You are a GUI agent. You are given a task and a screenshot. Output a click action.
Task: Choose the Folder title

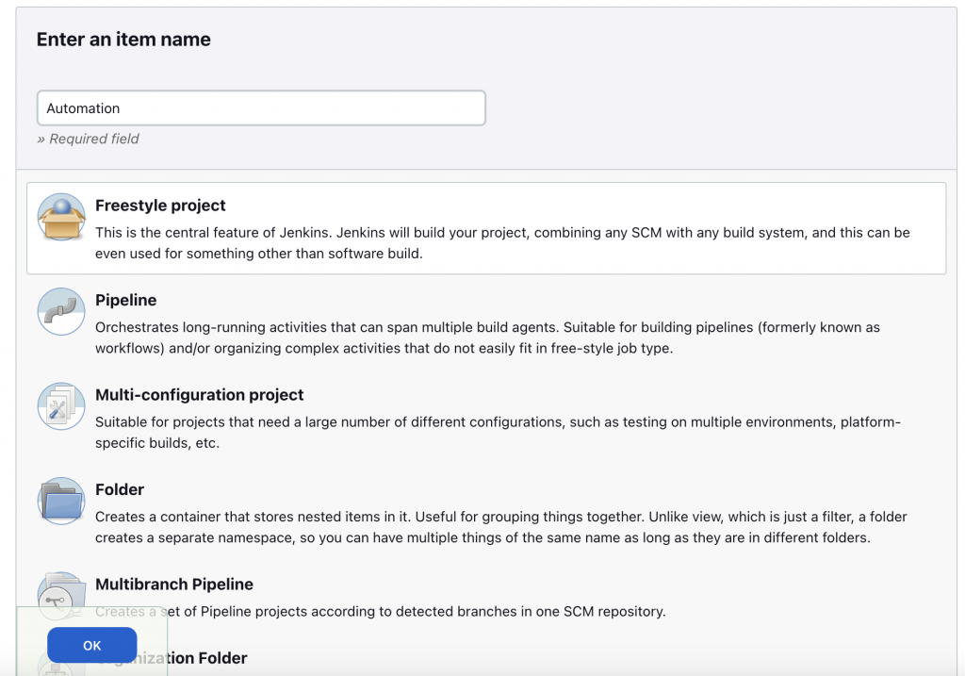click(120, 489)
